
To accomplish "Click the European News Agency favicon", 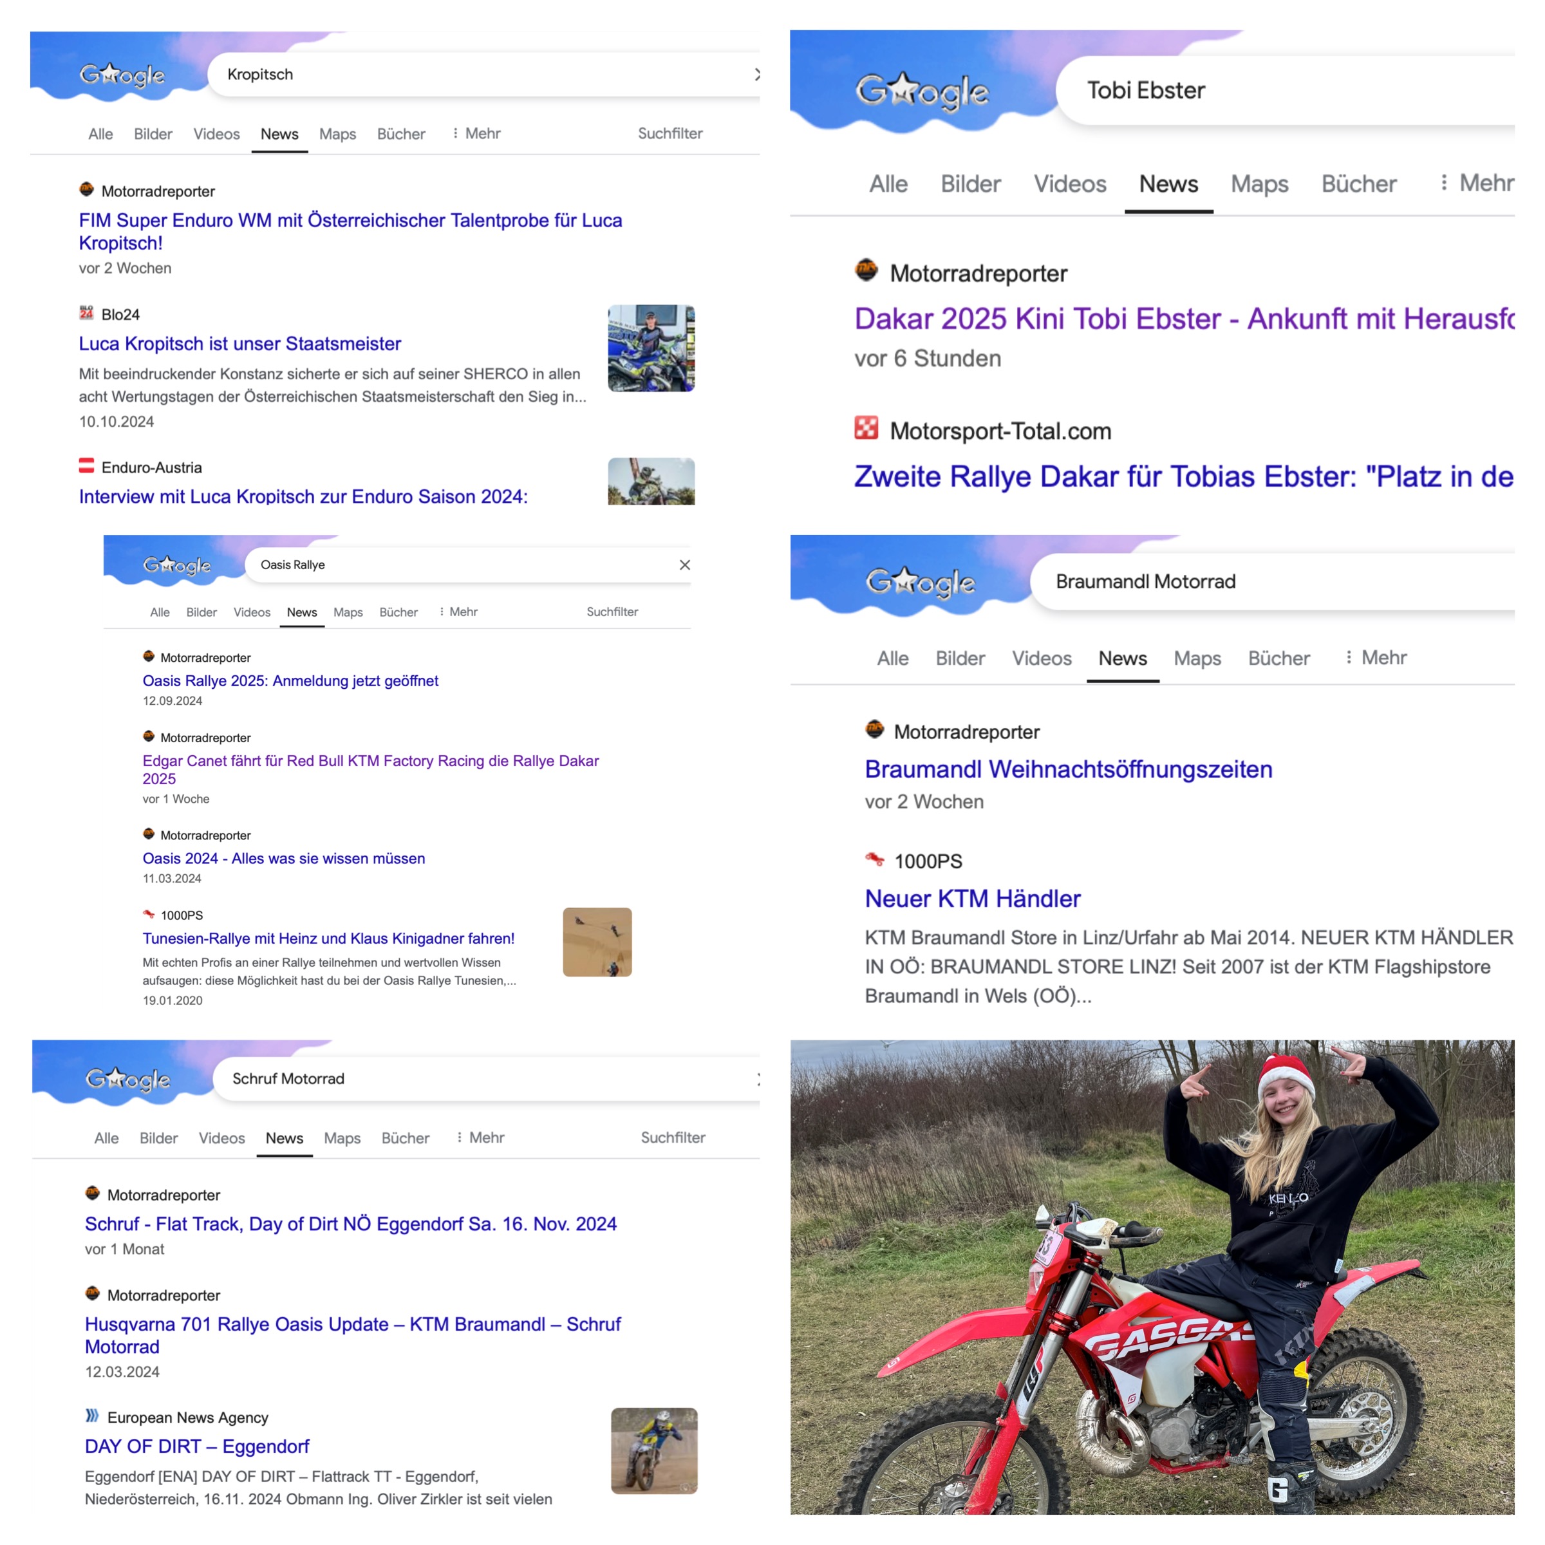I will (x=93, y=1416).
